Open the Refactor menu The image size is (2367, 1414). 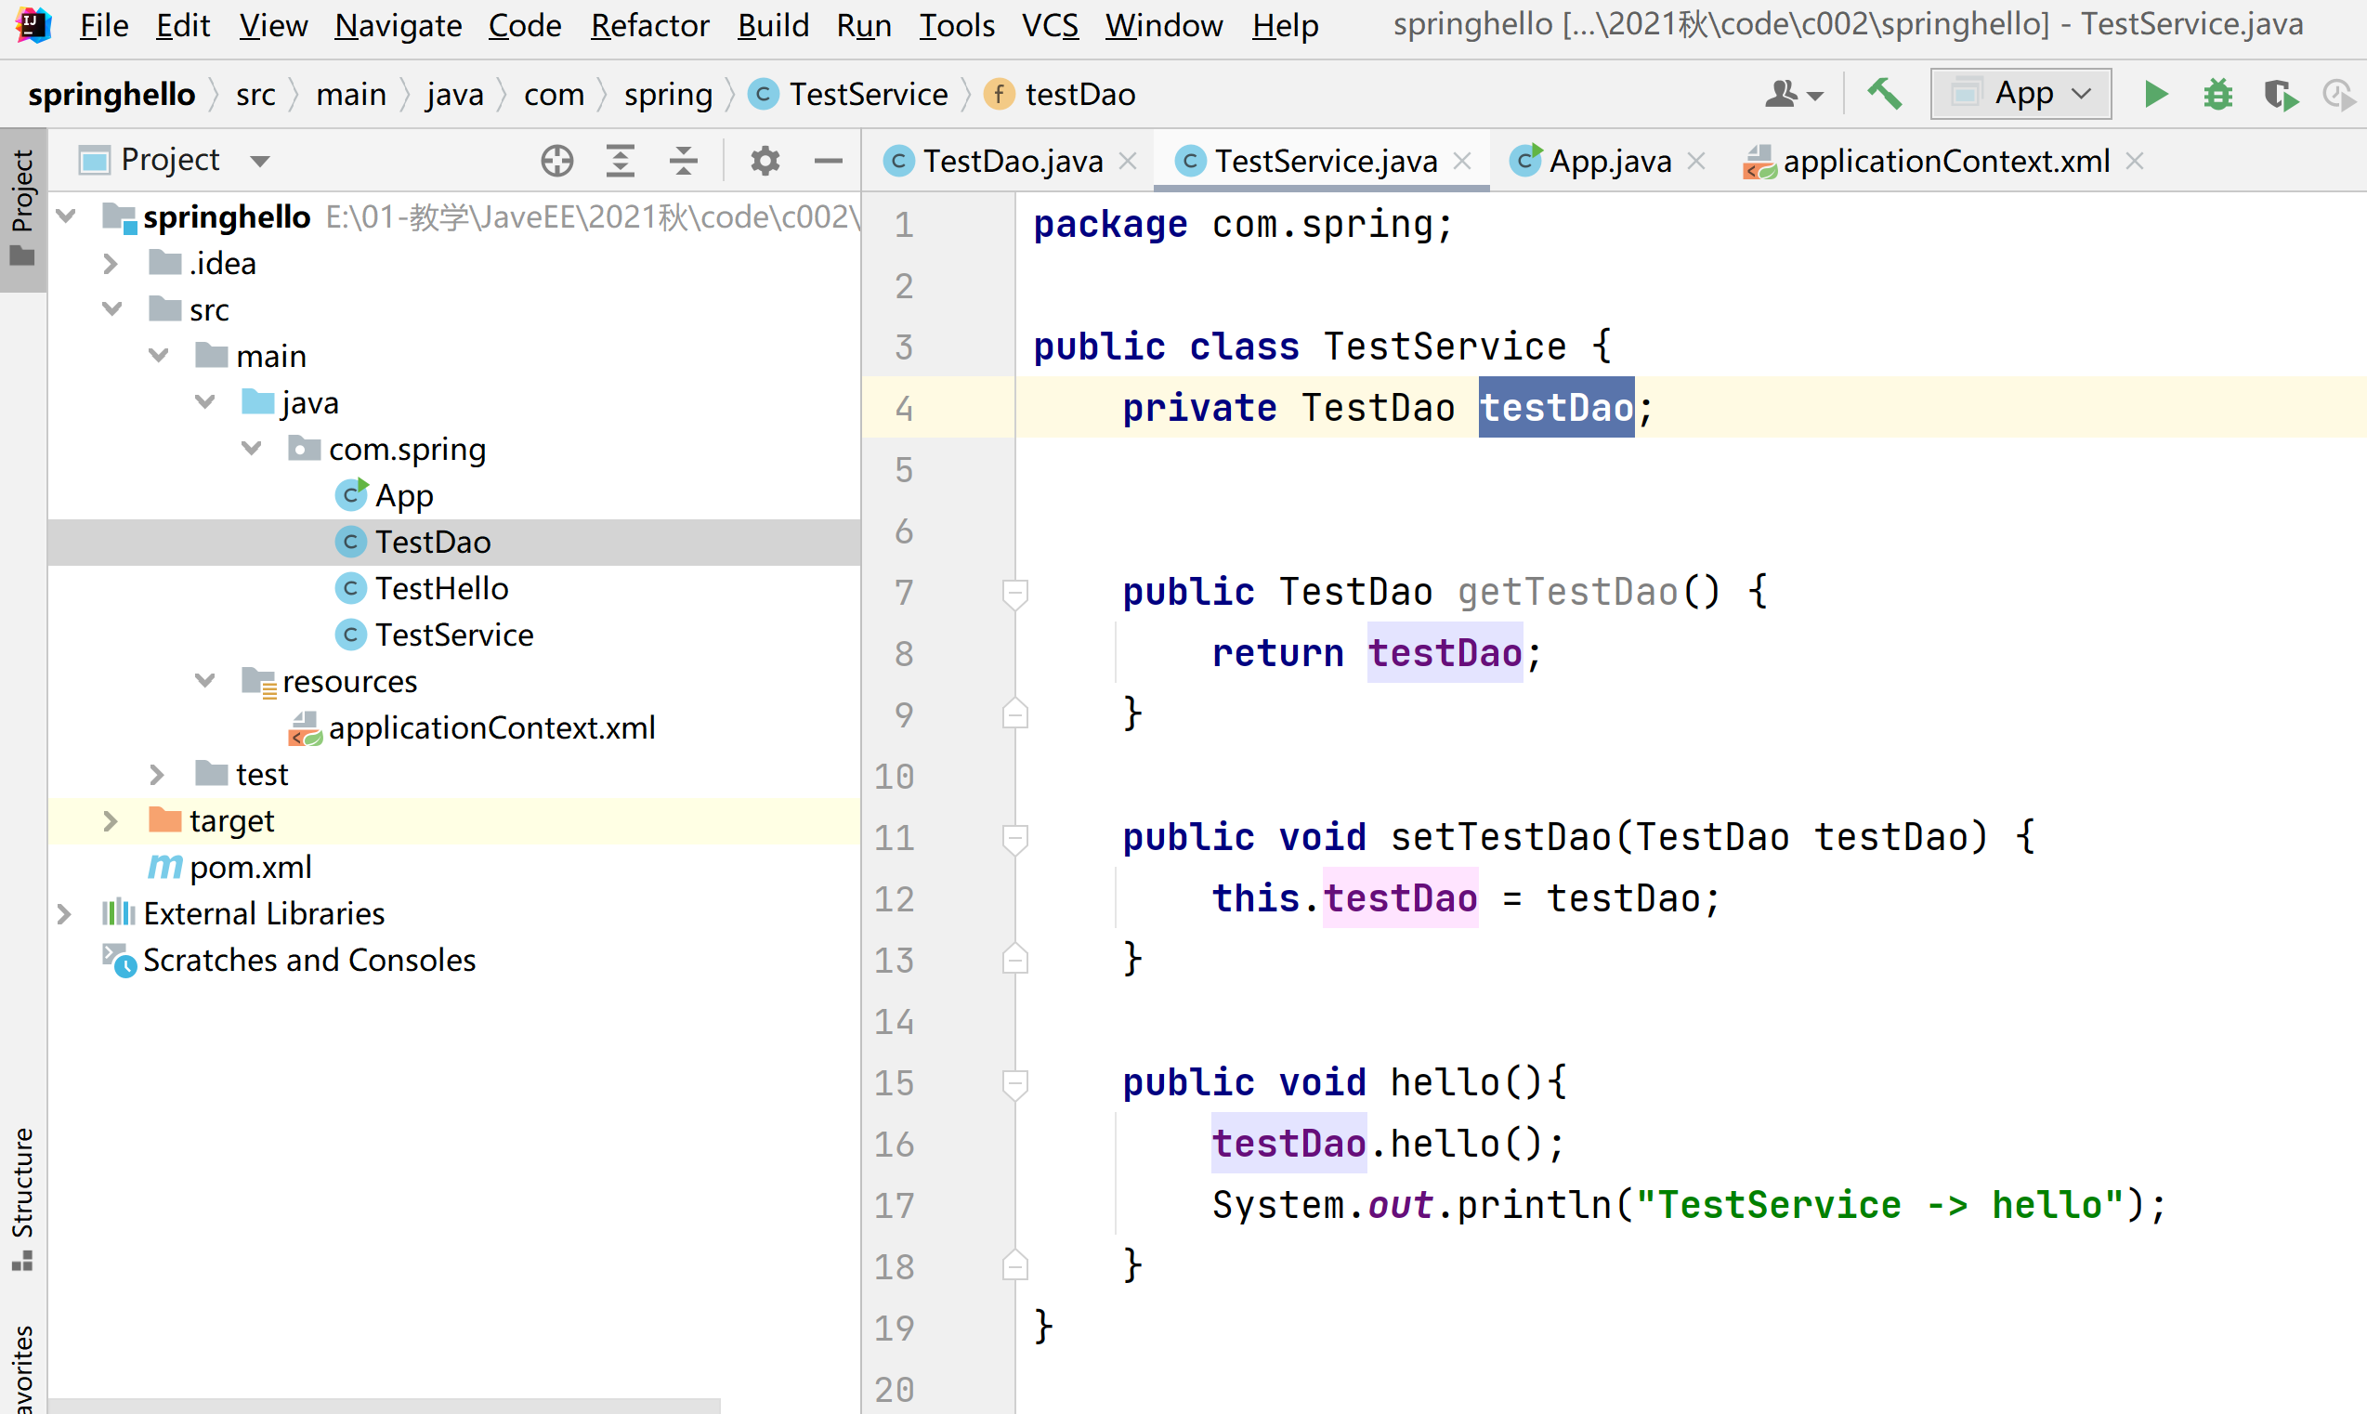(x=649, y=26)
